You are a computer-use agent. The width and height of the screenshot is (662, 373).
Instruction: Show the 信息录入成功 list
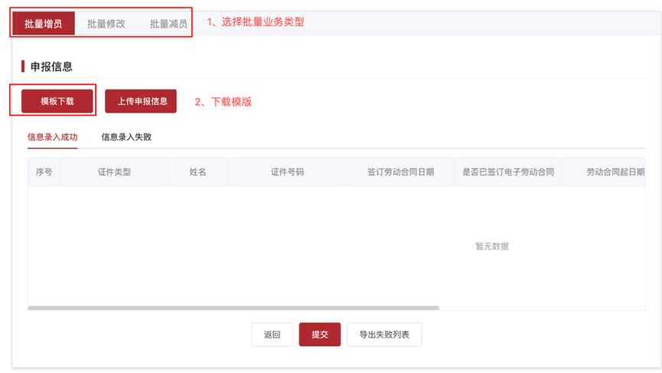pyautogui.click(x=52, y=138)
